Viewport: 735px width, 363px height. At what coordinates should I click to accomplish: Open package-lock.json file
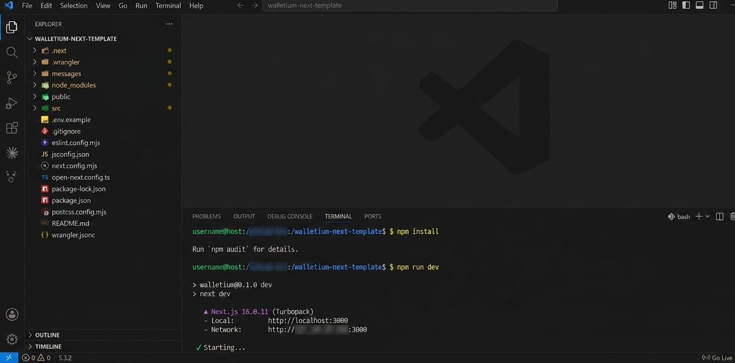[x=103, y=189]
